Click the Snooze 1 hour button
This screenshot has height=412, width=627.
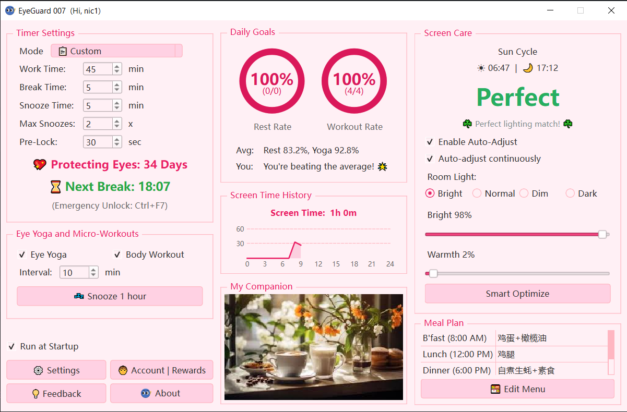110,296
